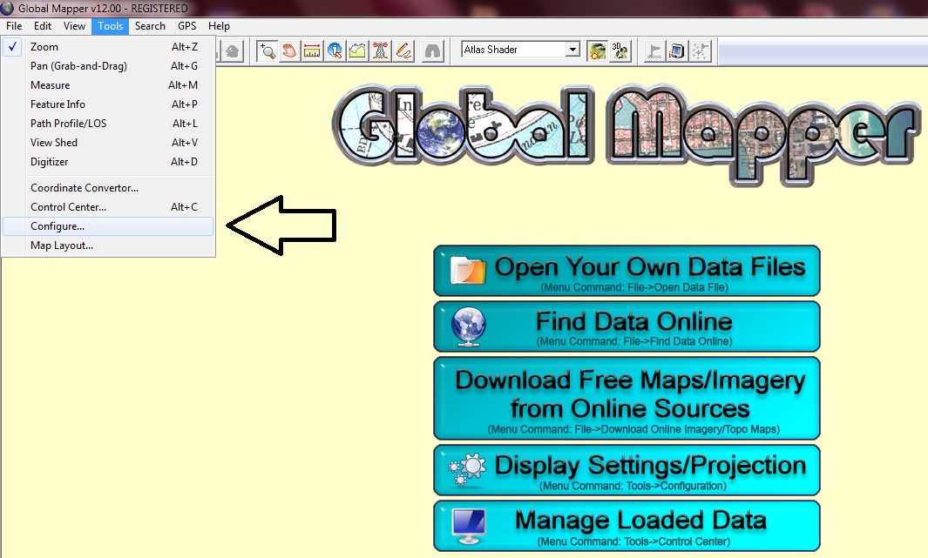Open the Search menu
The width and height of the screenshot is (928, 558).
pyautogui.click(x=150, y=26)
